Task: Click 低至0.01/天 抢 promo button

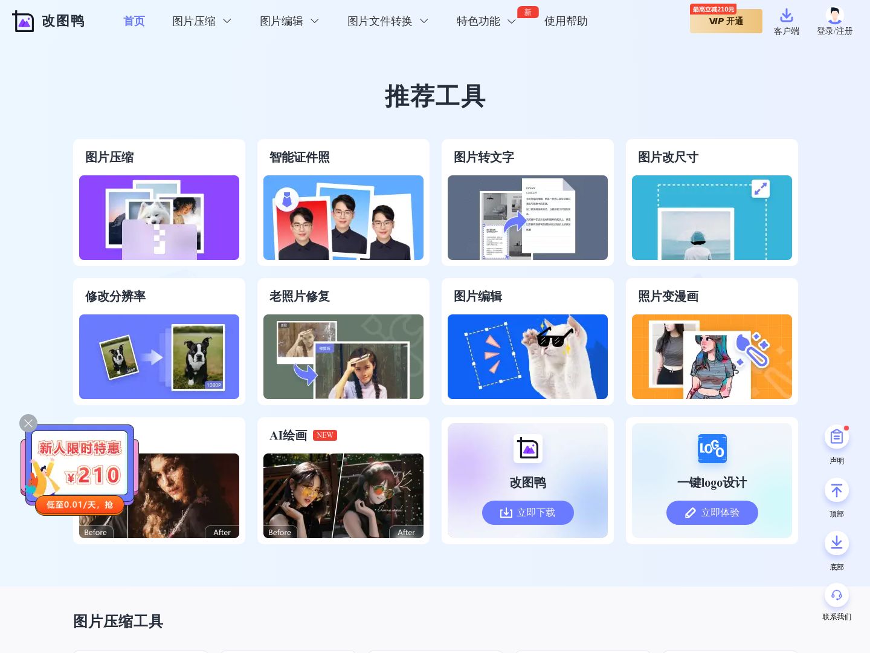Action: 80,505
